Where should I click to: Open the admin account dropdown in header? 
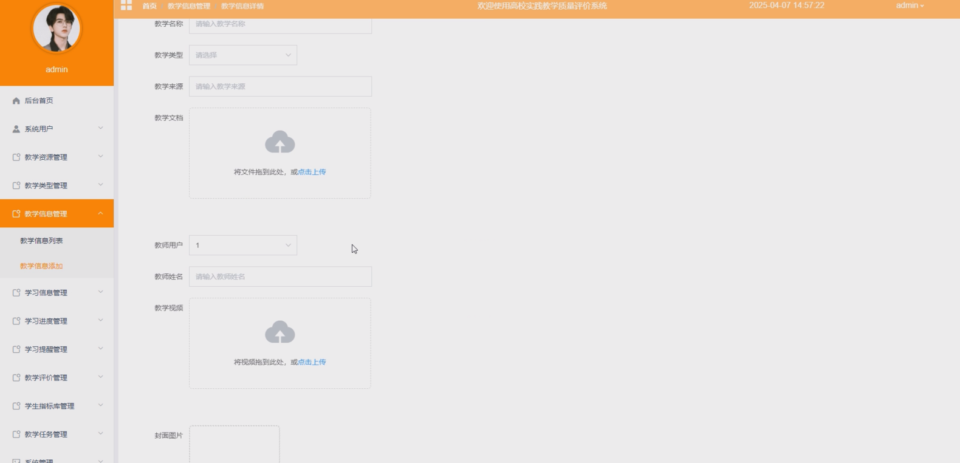(910, 5)
